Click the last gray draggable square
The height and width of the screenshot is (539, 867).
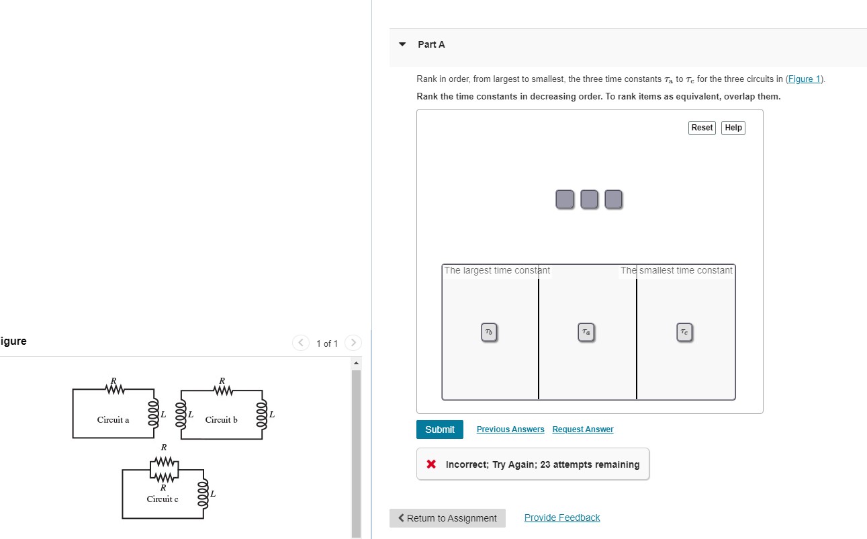coord(613,199)
